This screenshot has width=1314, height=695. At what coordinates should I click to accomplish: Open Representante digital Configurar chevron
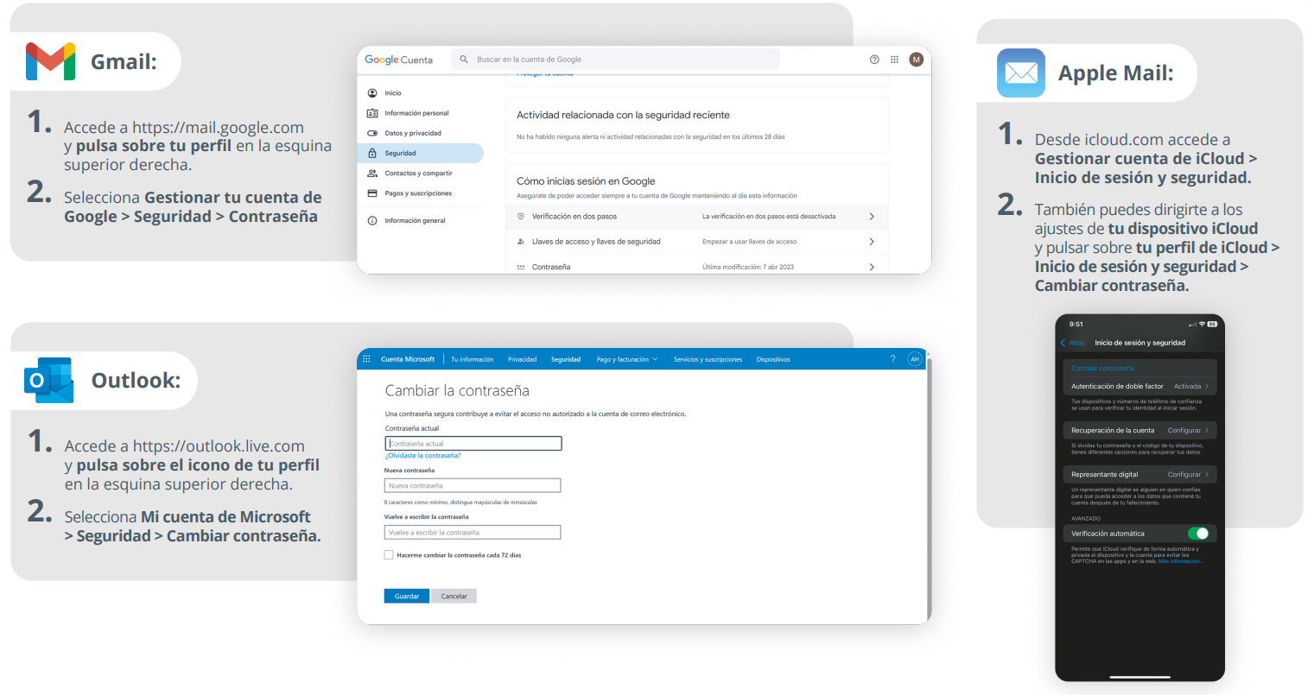pyautogui.click(x=1207, y=474)
